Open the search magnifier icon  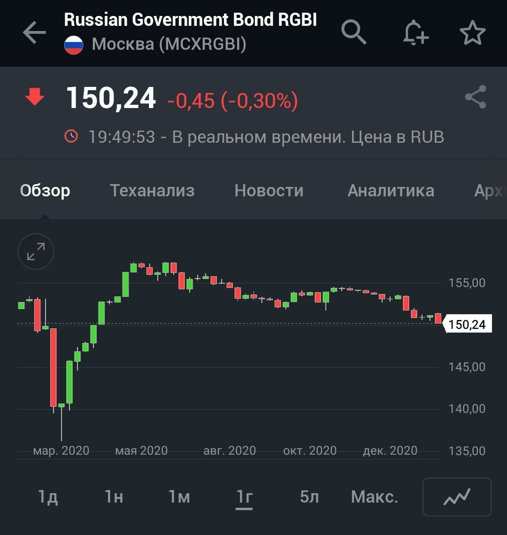click(353, 32)
